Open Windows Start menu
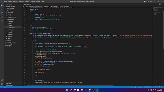 [67, 90]
